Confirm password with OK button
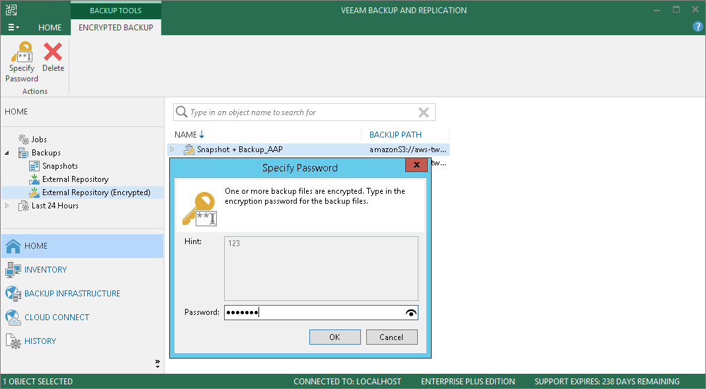Image resolution: width=706 pixels, height=389 pixels. (x=335, y=337)
